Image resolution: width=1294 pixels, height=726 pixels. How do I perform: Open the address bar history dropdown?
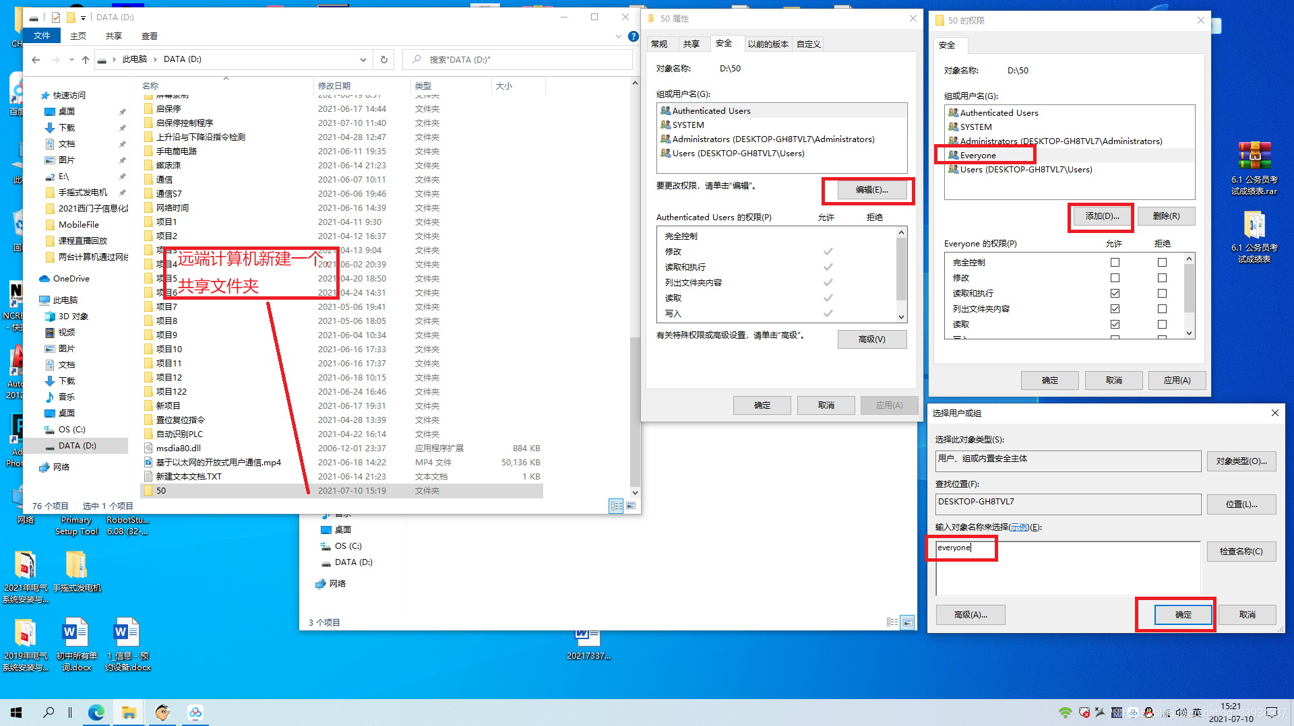pos(363,60)
